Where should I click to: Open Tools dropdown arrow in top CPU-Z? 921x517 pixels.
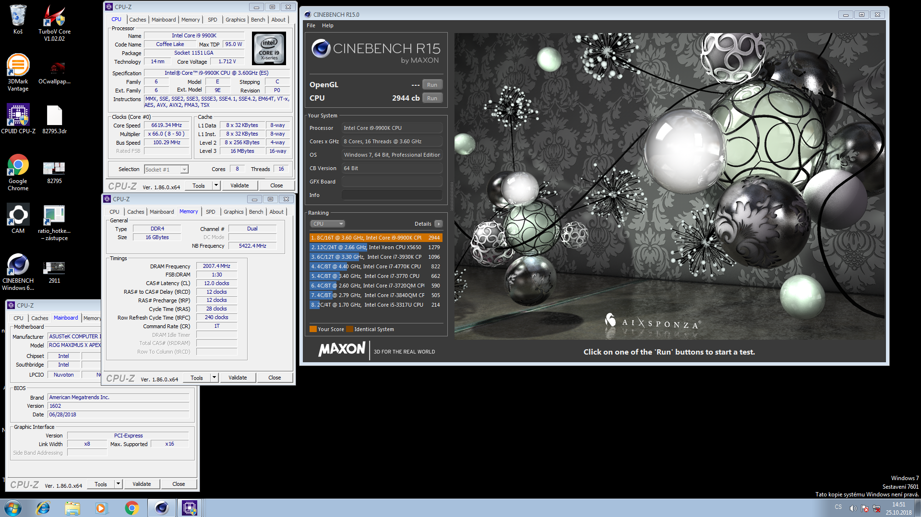pyautogui.click(x=216, y=185)
